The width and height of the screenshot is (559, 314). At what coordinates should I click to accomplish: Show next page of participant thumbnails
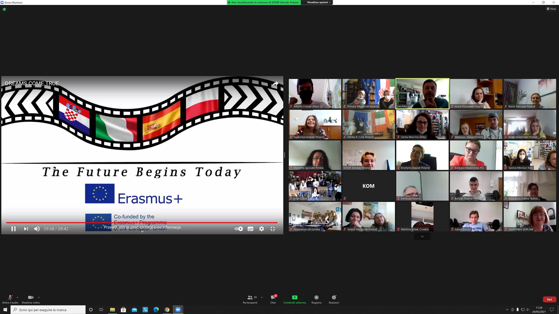[x=422, y=236]
